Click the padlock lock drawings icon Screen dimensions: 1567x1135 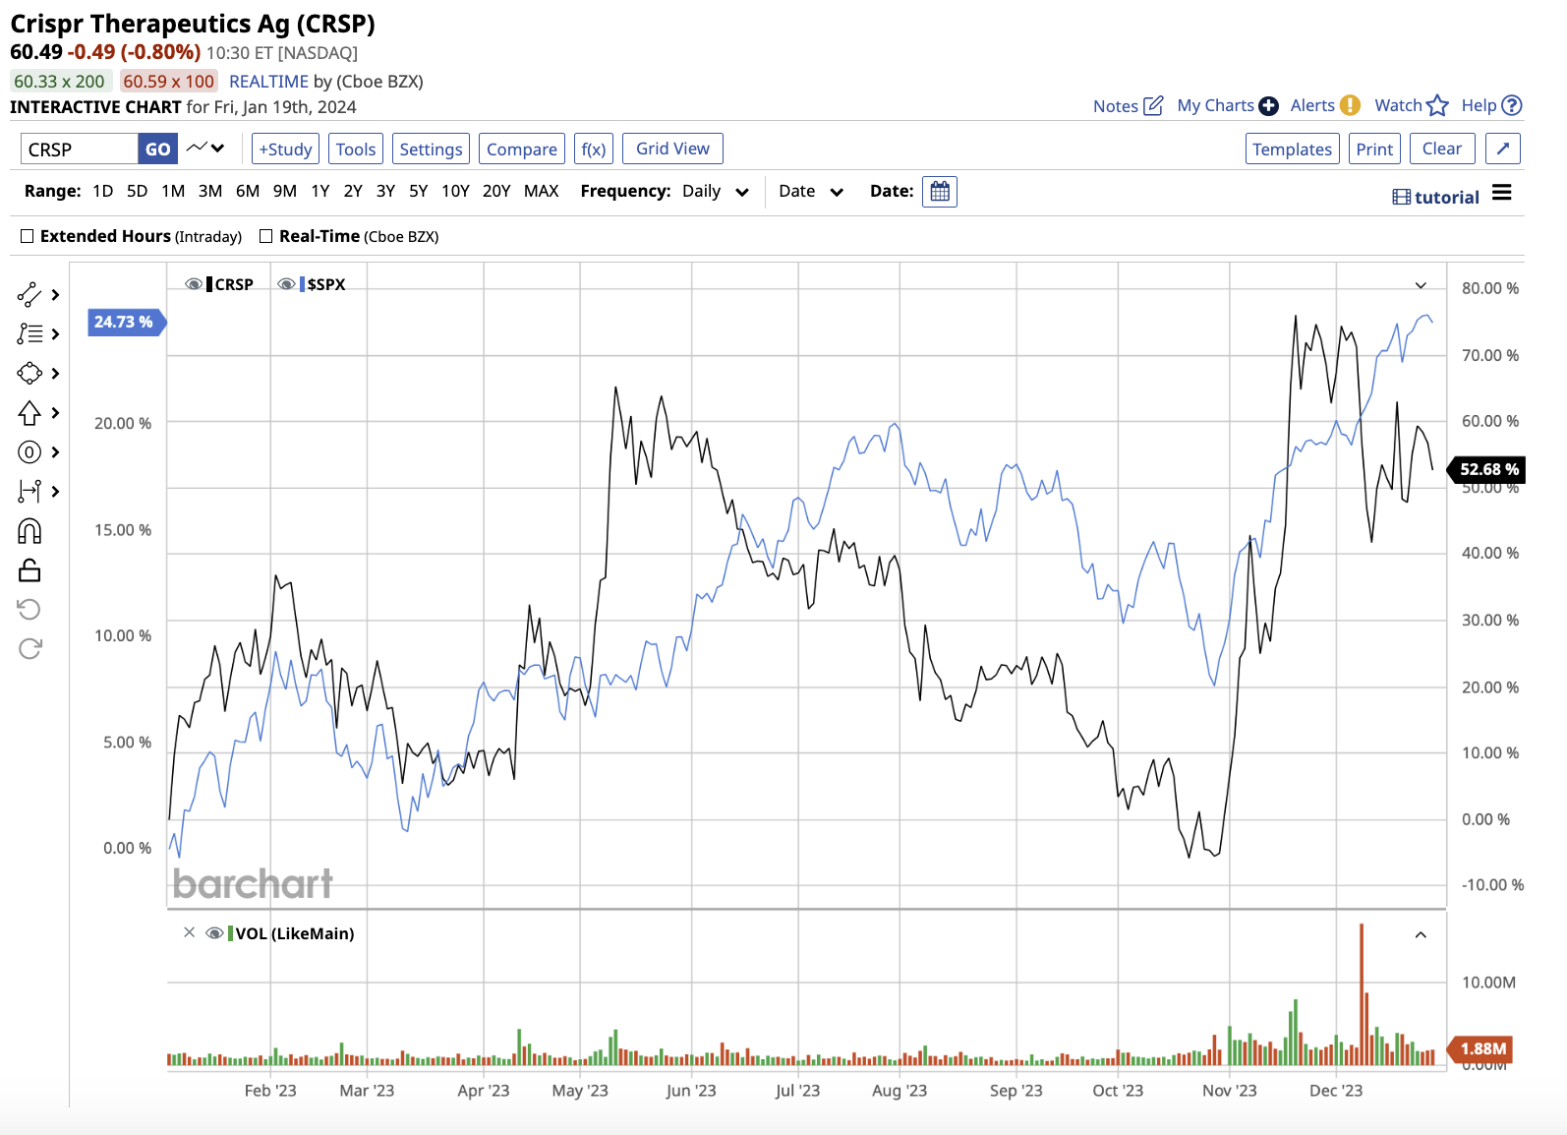[x=29, y=570]
